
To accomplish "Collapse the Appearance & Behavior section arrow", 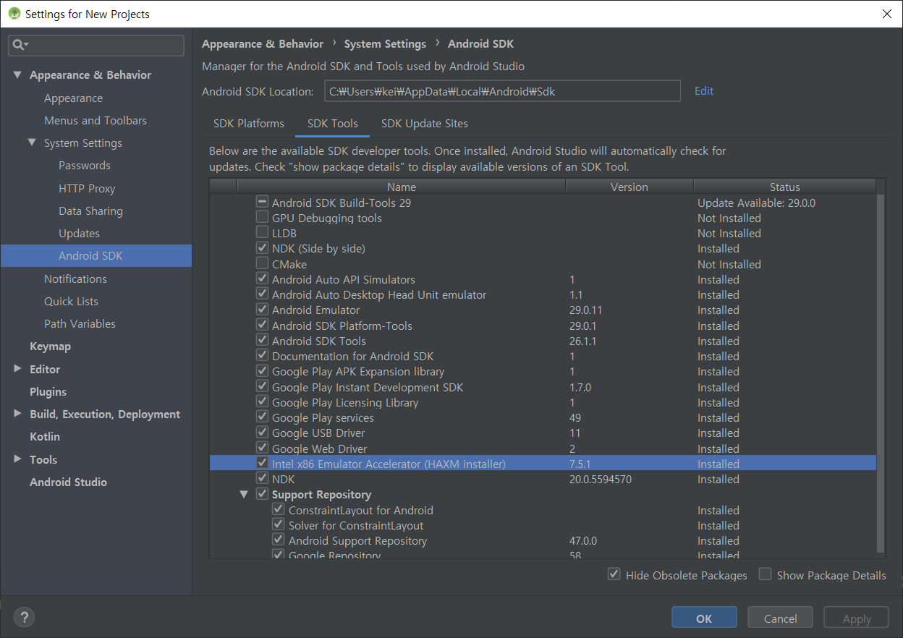I will 18,75.
